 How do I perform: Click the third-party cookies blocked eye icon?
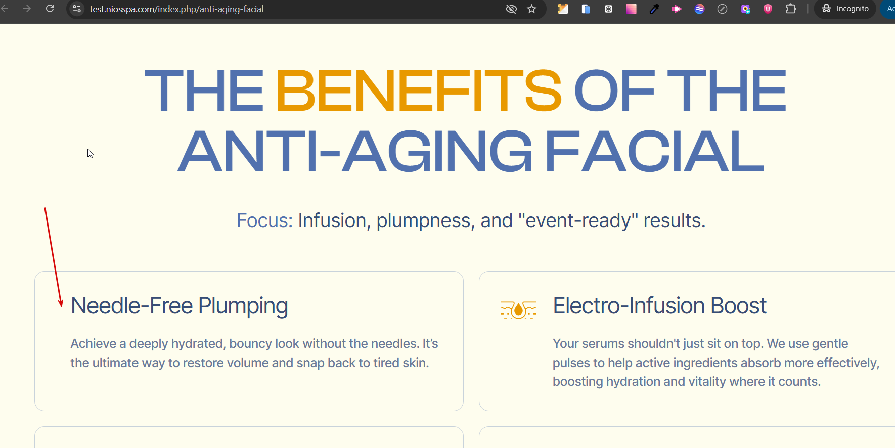(511, 9)
